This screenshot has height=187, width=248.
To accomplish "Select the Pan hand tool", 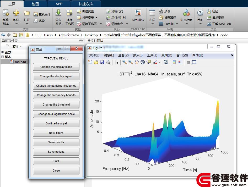I will [137, 62].
